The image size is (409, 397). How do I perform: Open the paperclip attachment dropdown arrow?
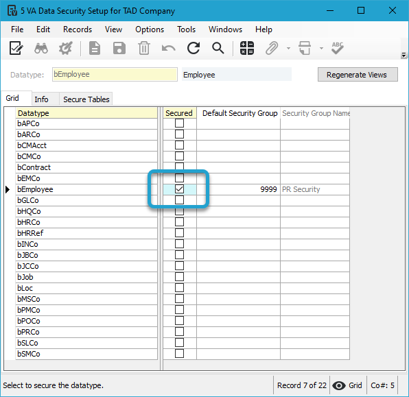[288, 48]
